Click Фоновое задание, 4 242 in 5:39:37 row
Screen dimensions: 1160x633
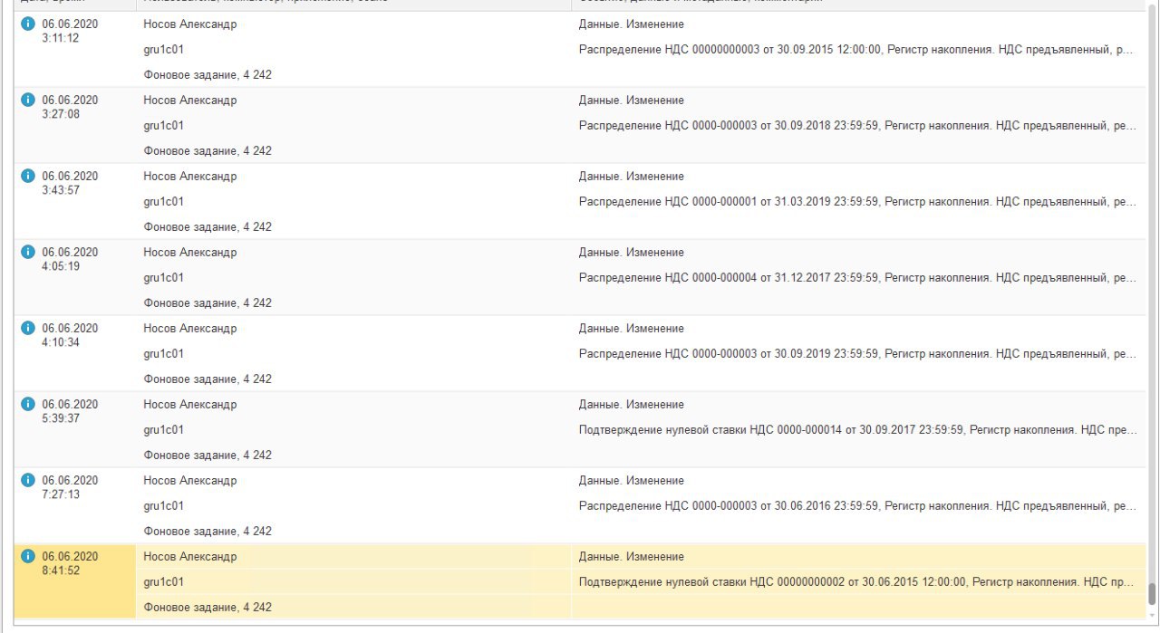tap(208, 456)
